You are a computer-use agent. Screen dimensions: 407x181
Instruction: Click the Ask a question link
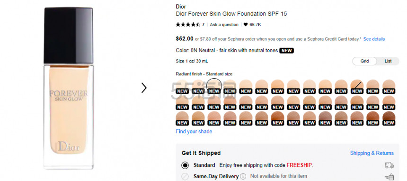tap(224, 25)
